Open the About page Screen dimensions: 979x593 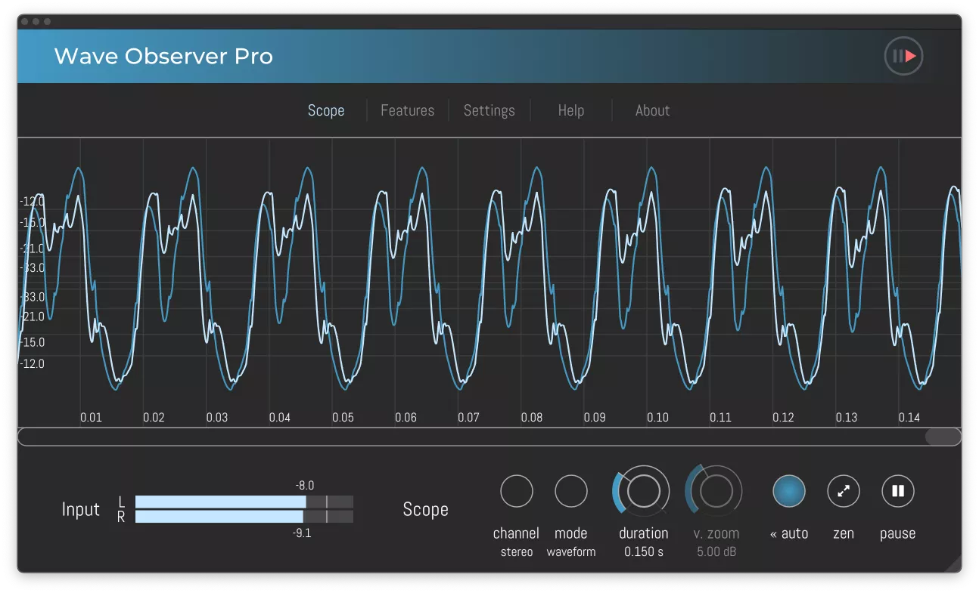pos(652,110)
